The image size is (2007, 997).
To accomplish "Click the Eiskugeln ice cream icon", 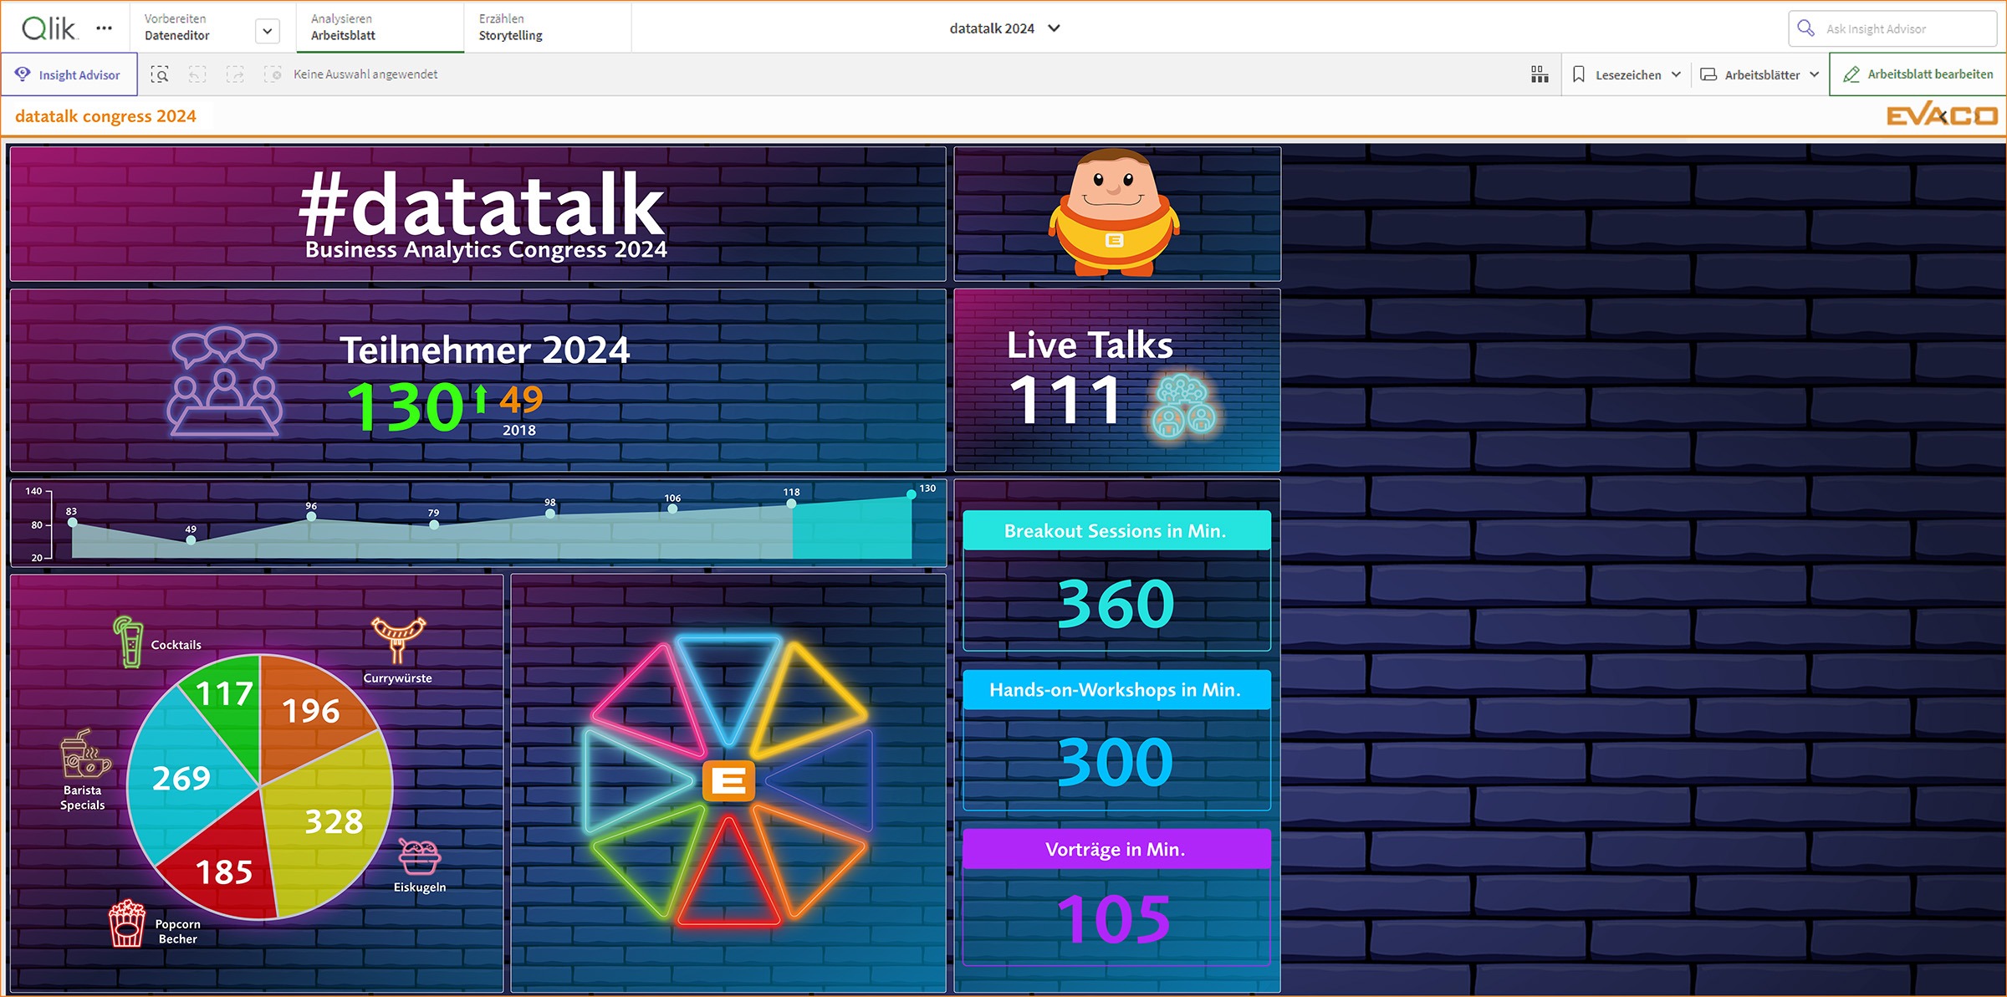I will pos(420,857).
